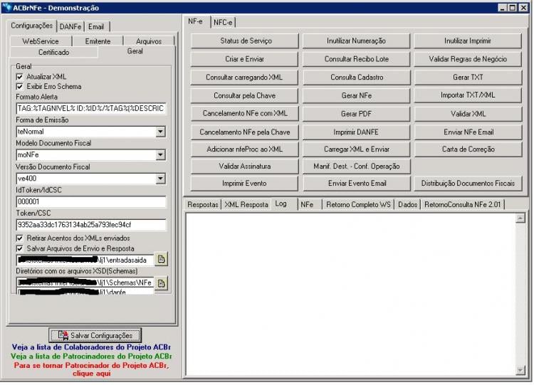Open the Emitente tab

[98, 41]
